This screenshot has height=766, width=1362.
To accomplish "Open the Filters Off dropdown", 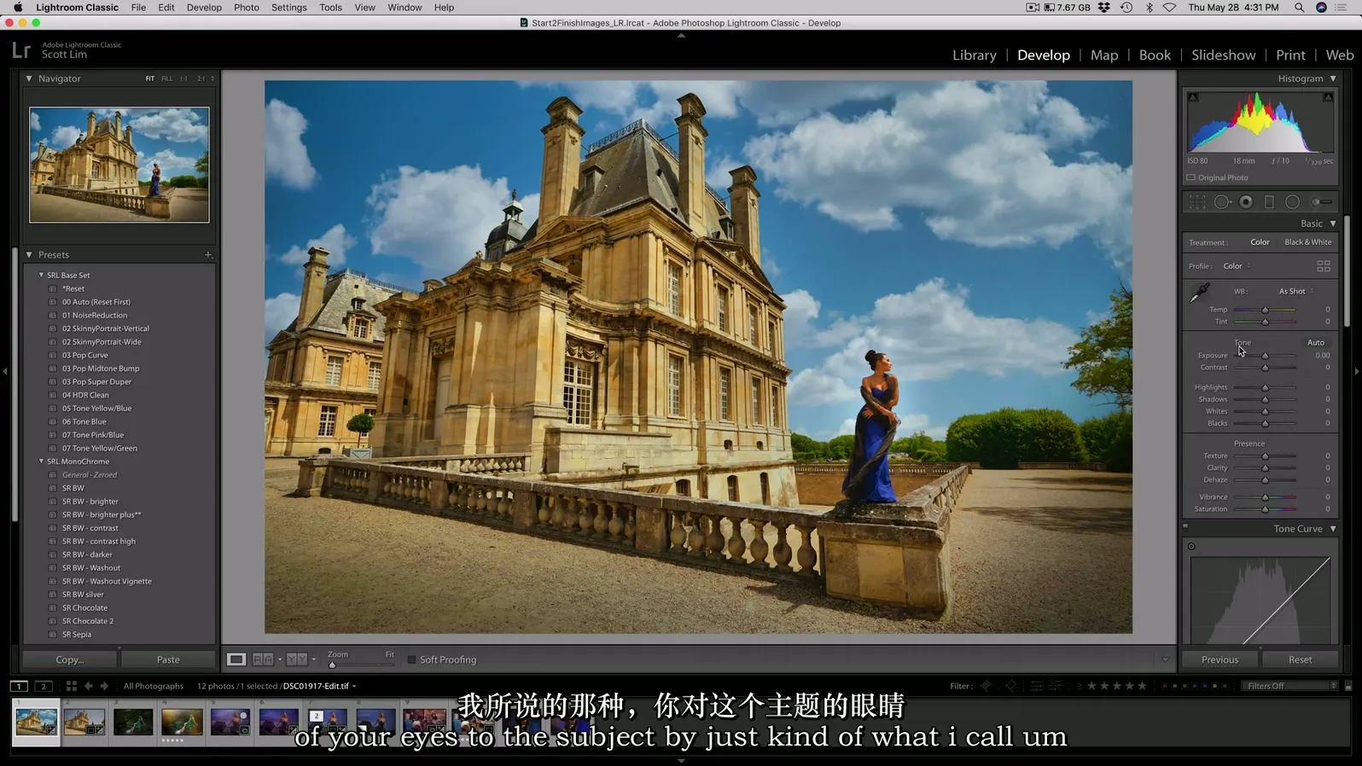I will (1290, 686).
